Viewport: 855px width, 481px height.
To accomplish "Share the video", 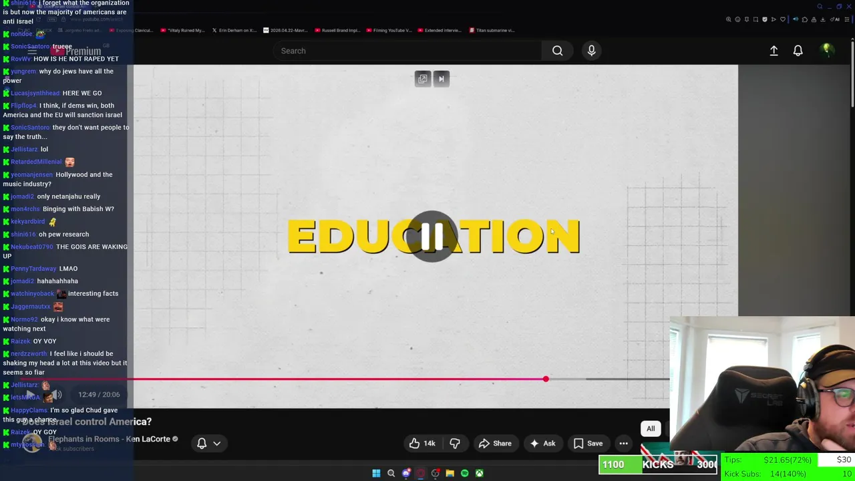I will click(x=495, y=444).
